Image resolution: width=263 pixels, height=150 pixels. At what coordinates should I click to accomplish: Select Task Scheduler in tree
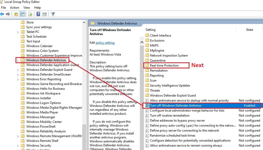36,37
